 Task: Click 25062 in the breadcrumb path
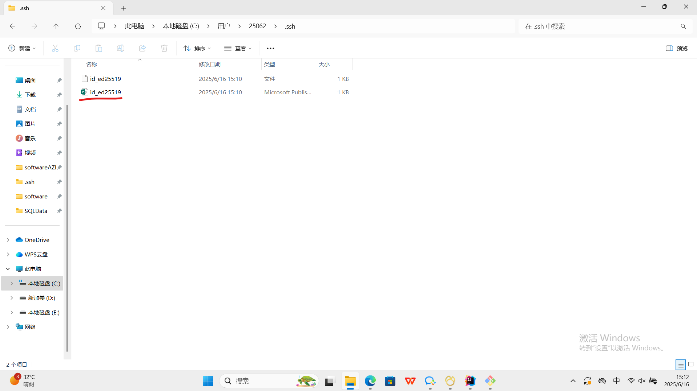pos(257,26)
